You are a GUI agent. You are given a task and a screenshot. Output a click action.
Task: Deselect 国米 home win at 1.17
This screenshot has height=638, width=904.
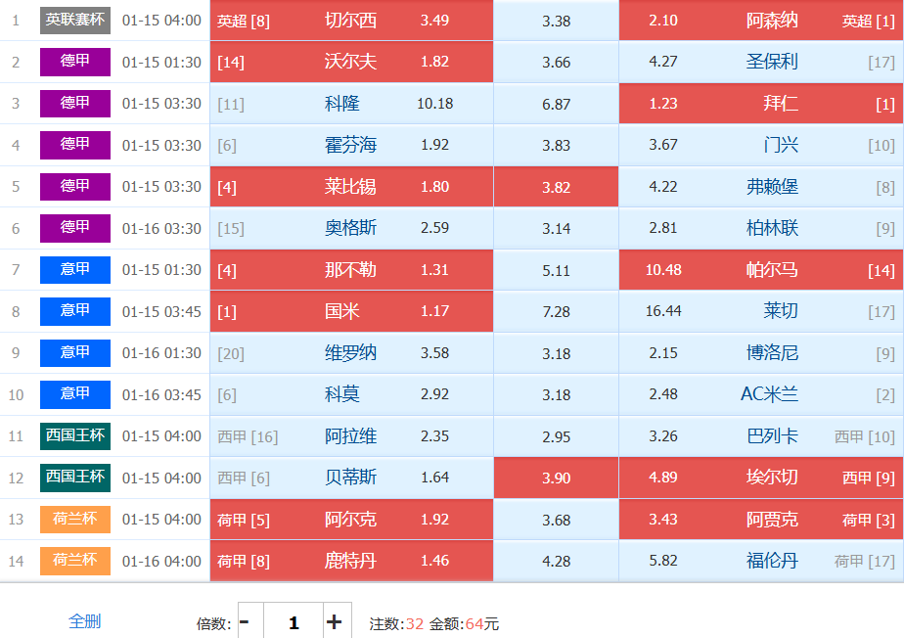tap(351, 311)
